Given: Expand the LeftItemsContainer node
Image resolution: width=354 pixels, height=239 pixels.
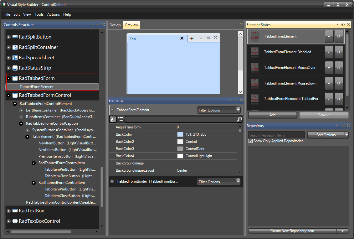Looking at the screenshot, I should click(21, 111).
